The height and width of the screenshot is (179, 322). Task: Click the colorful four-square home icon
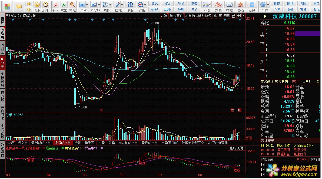(x=7, y=6)
